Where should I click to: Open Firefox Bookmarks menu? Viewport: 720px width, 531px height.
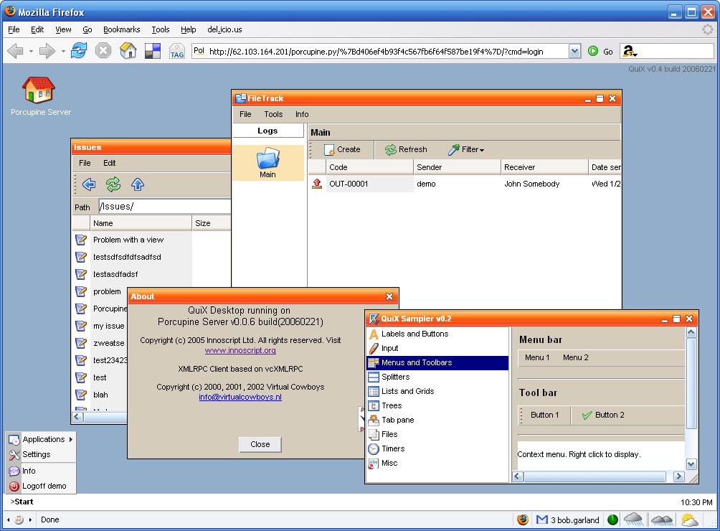tap(122, 29)
